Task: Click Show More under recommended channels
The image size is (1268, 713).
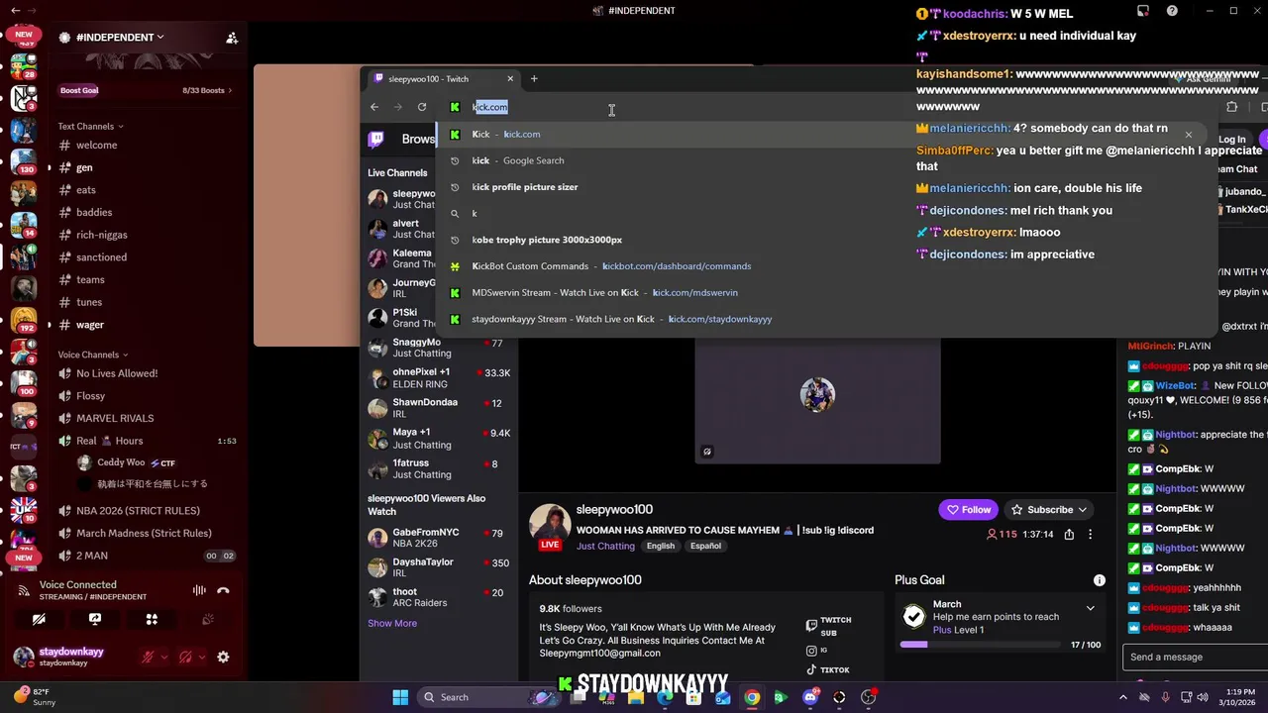Action: (392, 623)
